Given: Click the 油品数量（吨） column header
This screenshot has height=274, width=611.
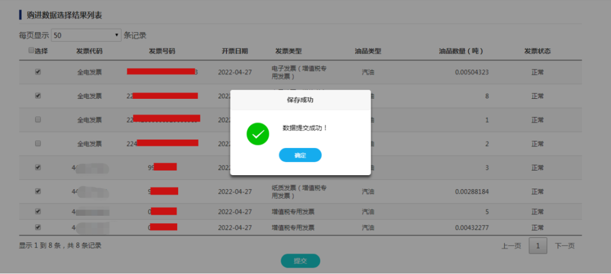Looking at the screenshot, I should pyautogui.click(x=461, y=51).
